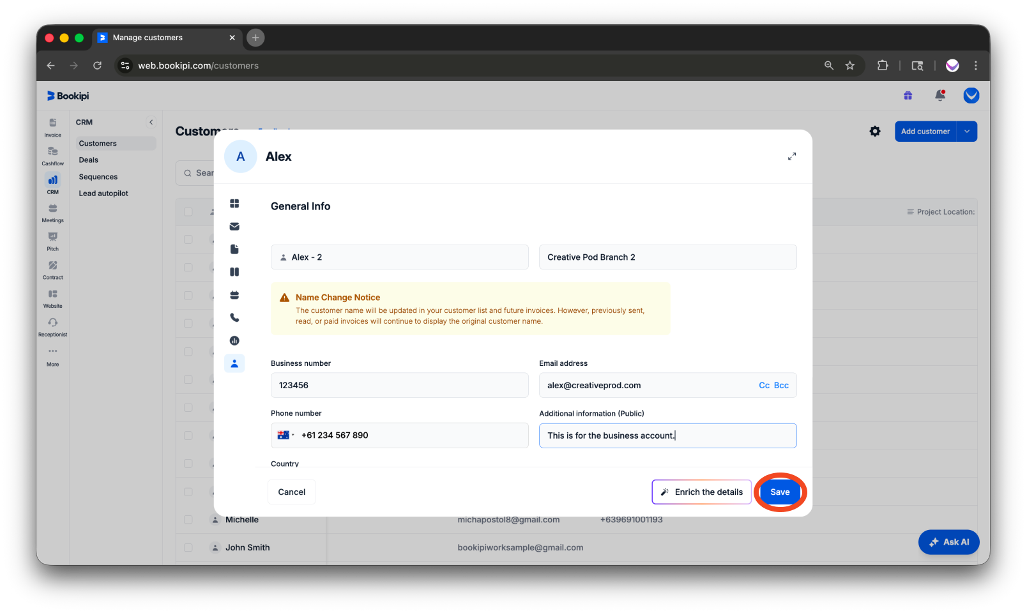
Task: Open a new browser tab
Action: tap(255, 38)
